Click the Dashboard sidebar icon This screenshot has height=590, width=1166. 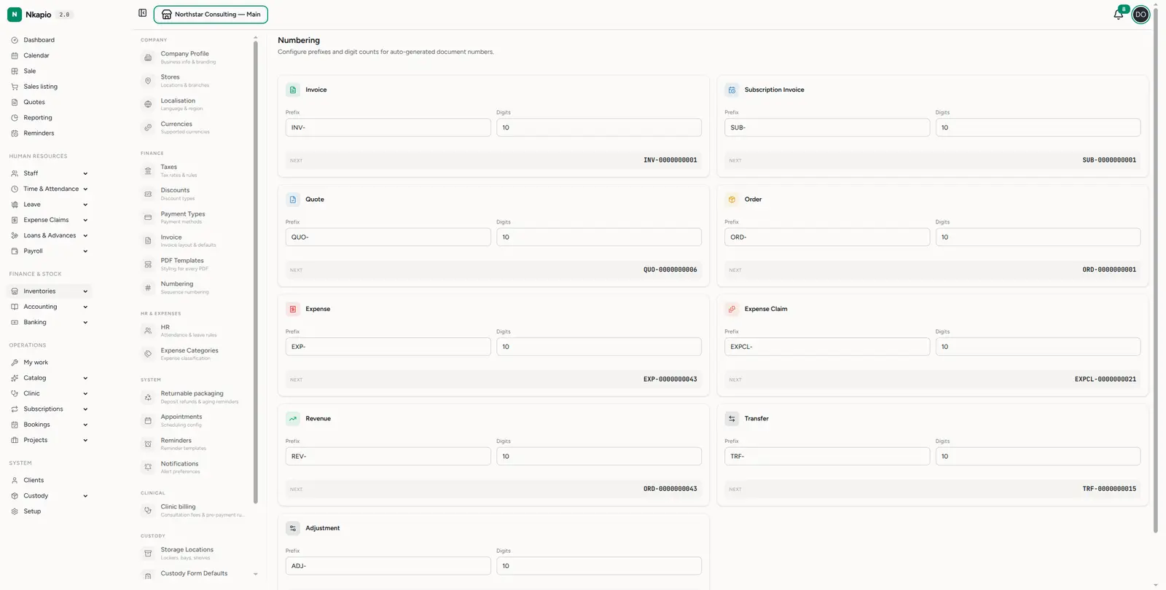(x=15, y=40)
